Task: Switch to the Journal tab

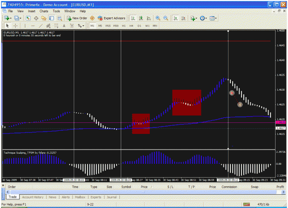Action: (x=112, y=197)
